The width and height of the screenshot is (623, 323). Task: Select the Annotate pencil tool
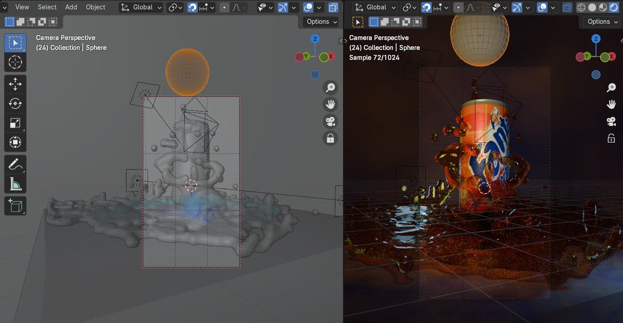pos(15,164)
